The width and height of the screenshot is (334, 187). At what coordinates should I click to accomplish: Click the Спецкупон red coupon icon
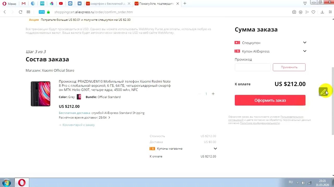(x=237, y=43)
